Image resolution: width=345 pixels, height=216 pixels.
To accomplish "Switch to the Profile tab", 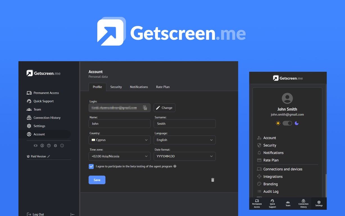I will 97,87.
